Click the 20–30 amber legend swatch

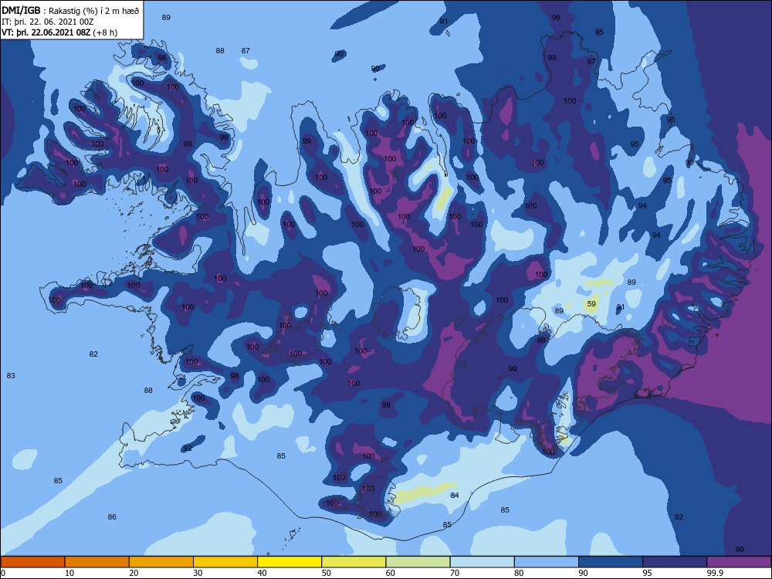pos(161,562)
